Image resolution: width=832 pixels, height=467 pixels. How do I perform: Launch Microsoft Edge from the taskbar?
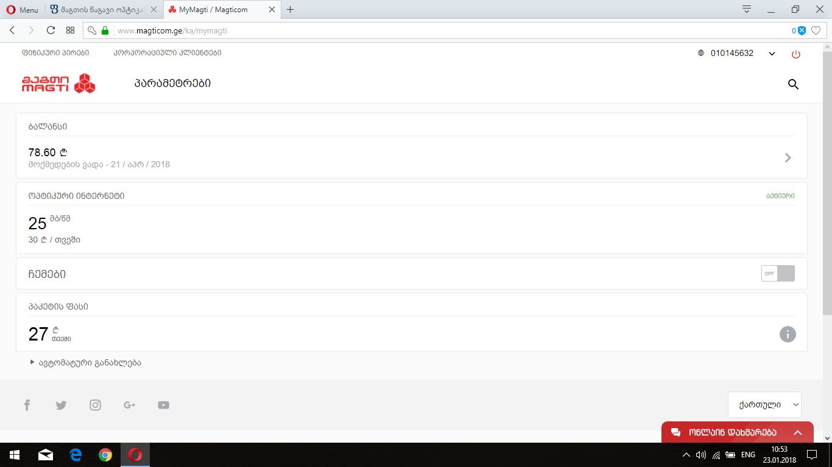click(76, 455)
